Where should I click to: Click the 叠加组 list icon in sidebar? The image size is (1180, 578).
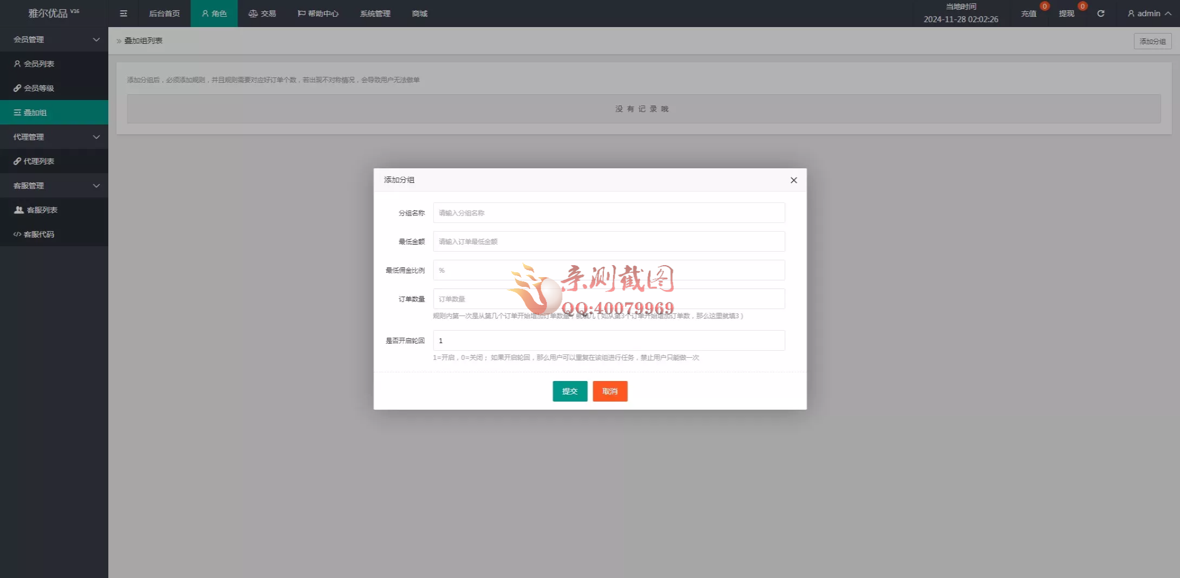[x=17, y=112]
